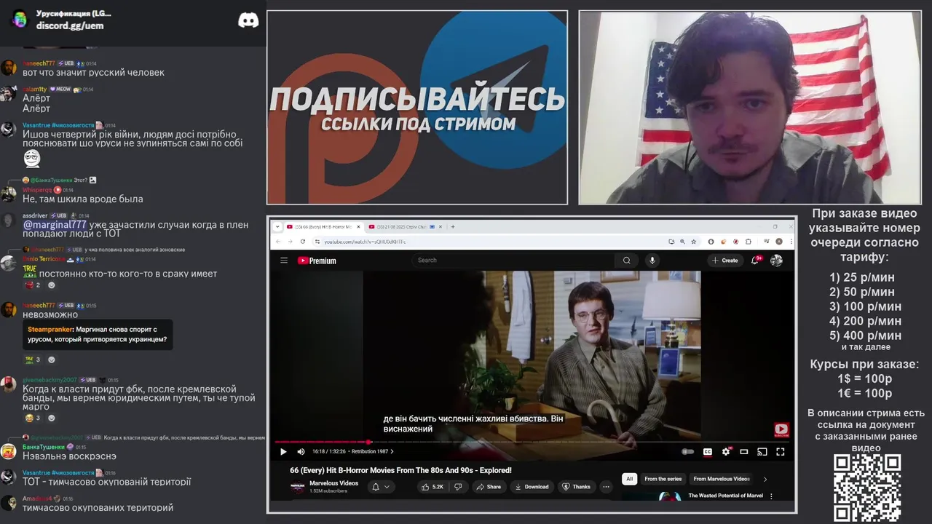Click the progress bar scrubber dot
This screenshot has width=932, height=524.
tap(369, 442)
